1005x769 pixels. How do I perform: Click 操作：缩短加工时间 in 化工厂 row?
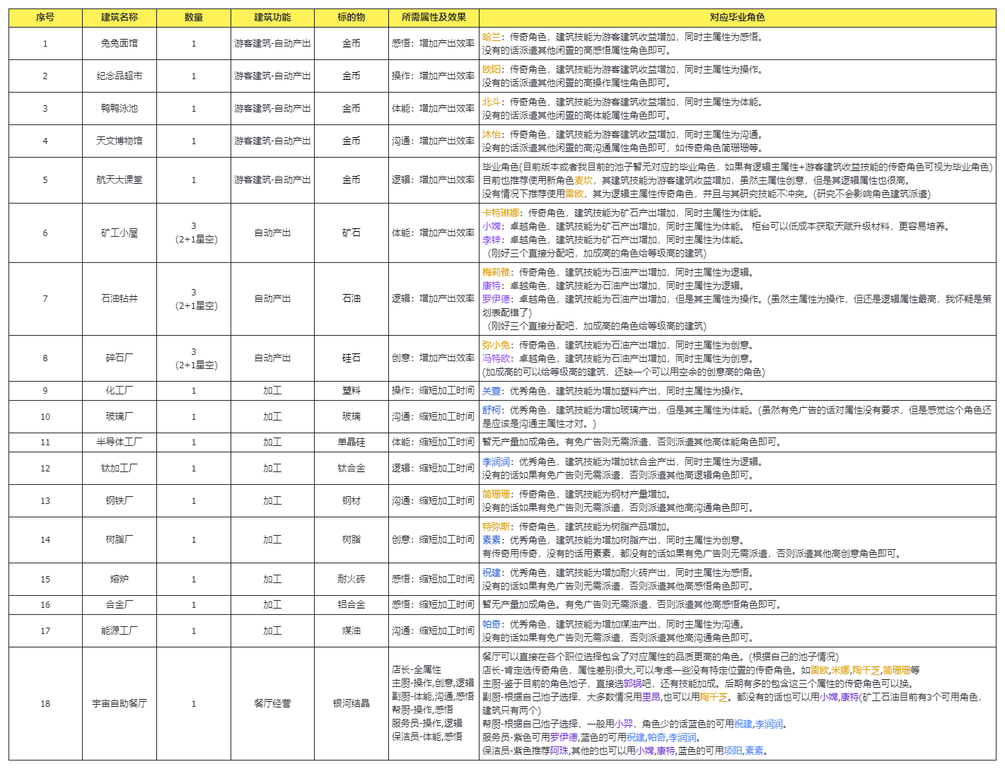click(x=434, y=391)
